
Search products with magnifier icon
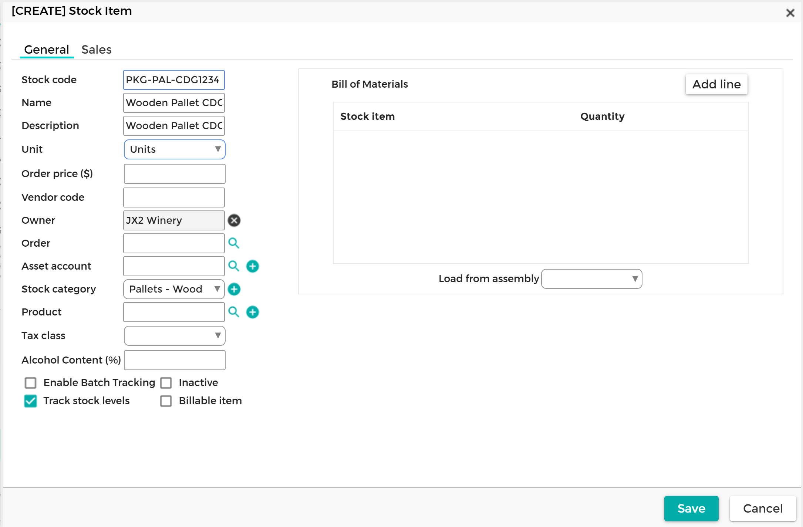[x=234, y=312]
